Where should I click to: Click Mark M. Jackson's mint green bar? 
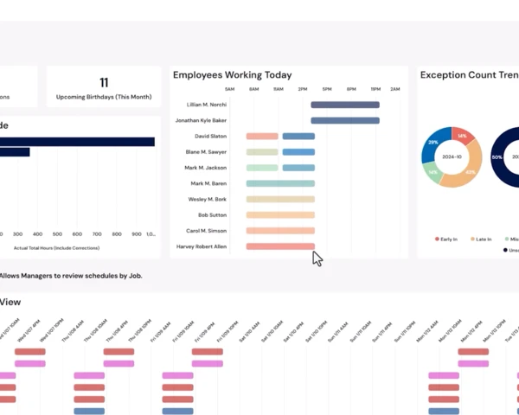[262, 168]
